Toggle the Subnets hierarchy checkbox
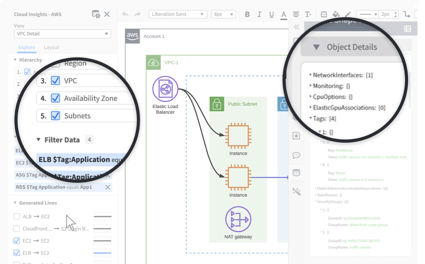This screenshot has height=264, width=425. (55, 116)
